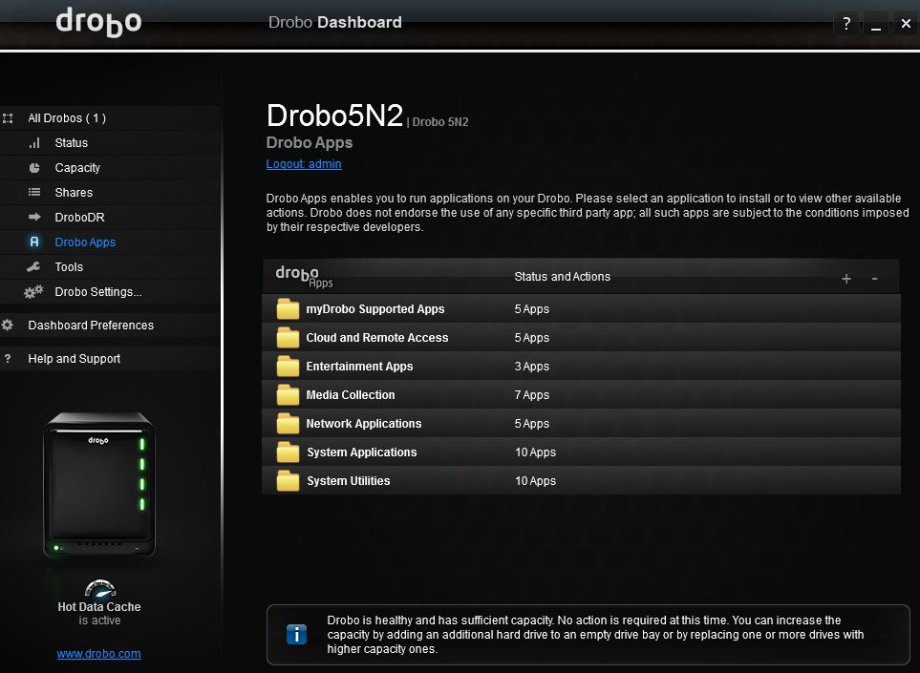
Task: Click the System Utilities folder icon
Action: click(289, 481)
